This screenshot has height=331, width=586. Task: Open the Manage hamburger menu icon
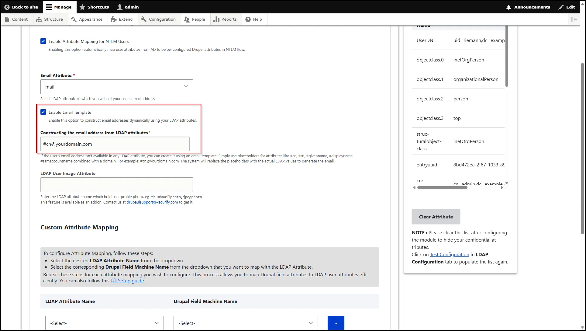49,7
